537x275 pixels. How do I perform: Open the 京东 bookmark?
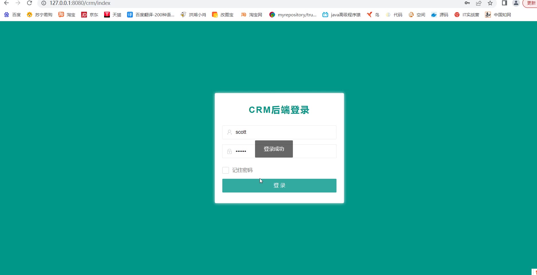pos(89,15)
